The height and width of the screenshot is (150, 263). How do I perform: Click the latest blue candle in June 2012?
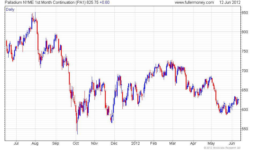(238, 101)
